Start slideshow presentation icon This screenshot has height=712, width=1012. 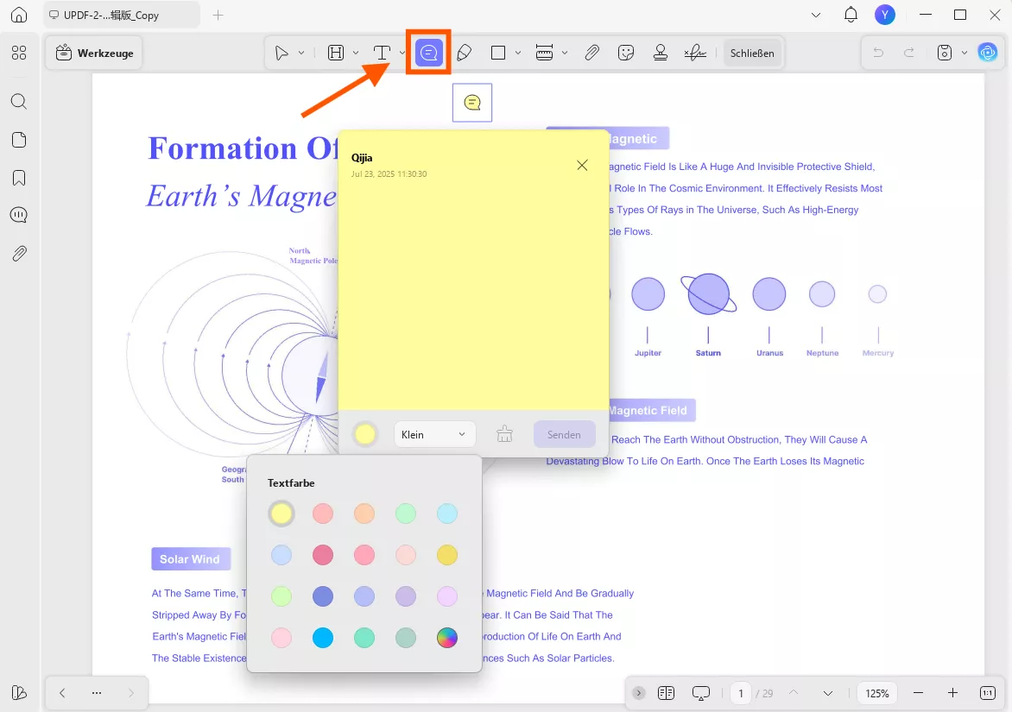[x=700, y=693]
